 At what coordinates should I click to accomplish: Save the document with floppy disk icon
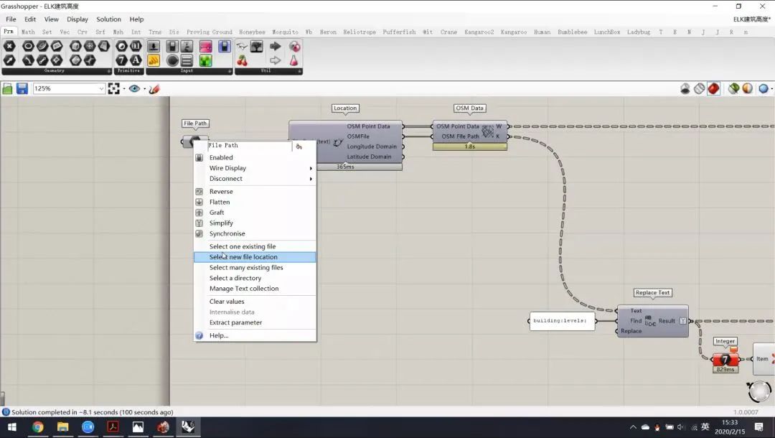(22, 88)
